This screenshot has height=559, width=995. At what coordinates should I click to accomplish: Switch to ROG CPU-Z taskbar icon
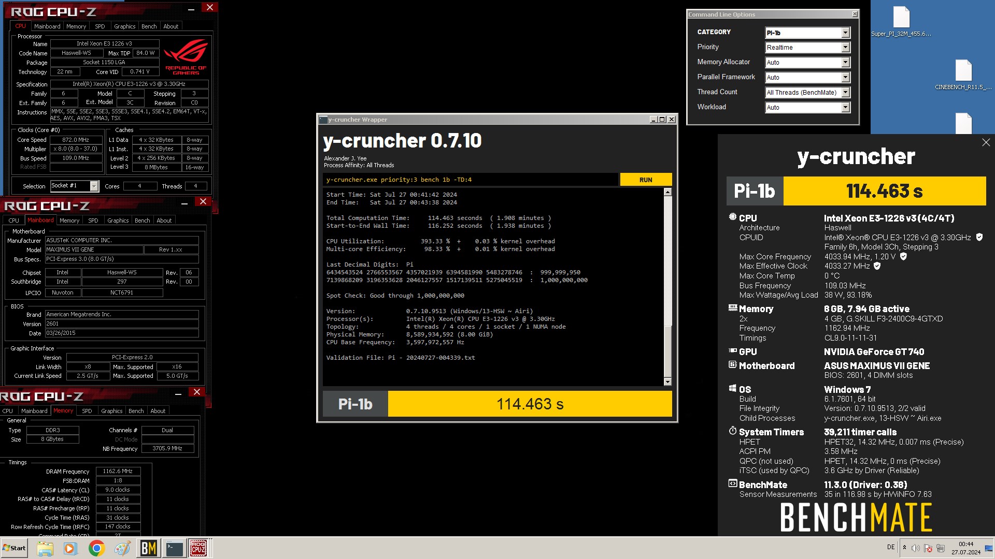pyautogui.click(x=198, y=548)
